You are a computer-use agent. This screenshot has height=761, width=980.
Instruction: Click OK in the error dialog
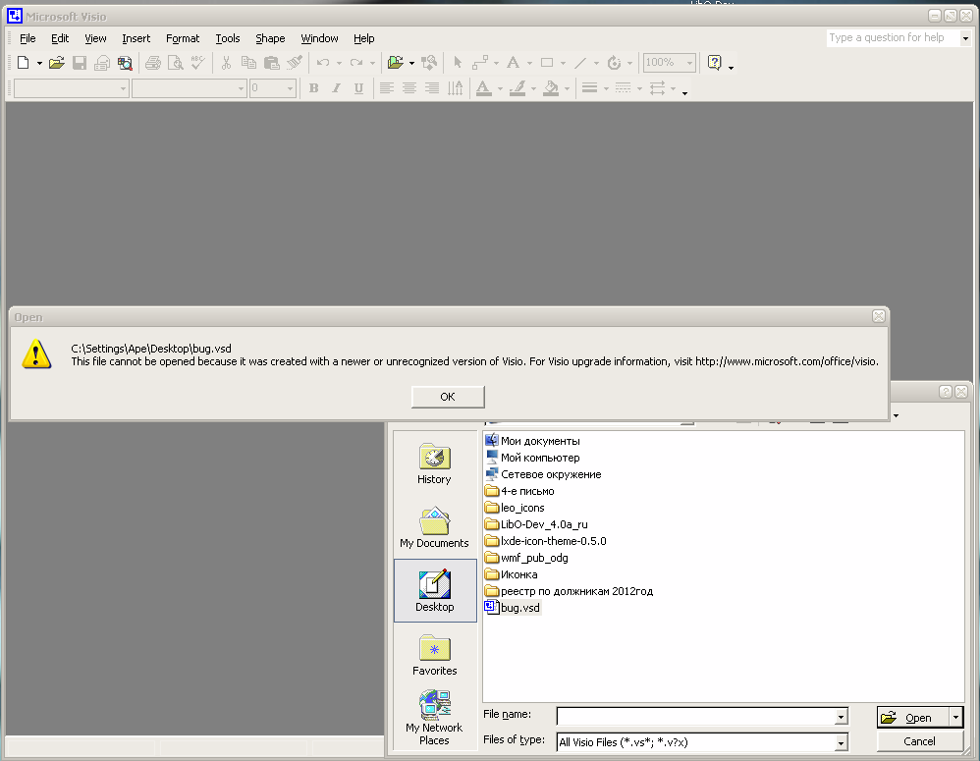click(448, 397)
